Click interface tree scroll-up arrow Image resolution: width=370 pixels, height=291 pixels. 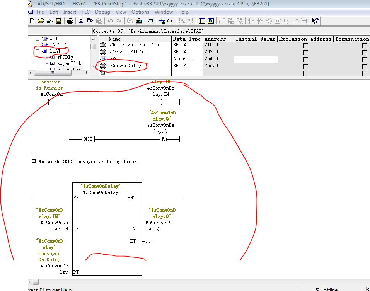pos(94,39)
